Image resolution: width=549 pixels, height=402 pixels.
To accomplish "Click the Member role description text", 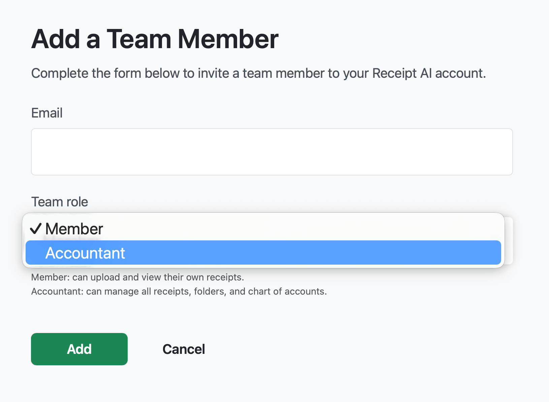I will pos(138,277).
